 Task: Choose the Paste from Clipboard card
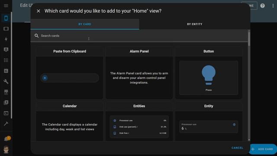pos(70,73)
